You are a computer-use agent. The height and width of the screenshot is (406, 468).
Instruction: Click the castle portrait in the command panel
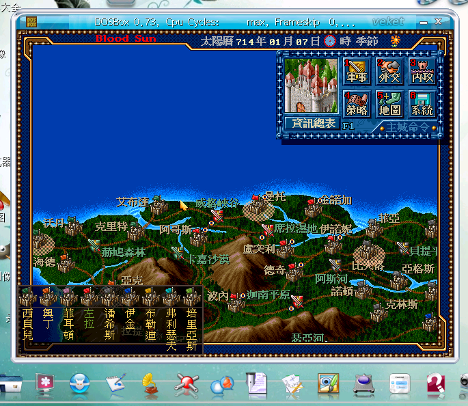pos(311,85)
